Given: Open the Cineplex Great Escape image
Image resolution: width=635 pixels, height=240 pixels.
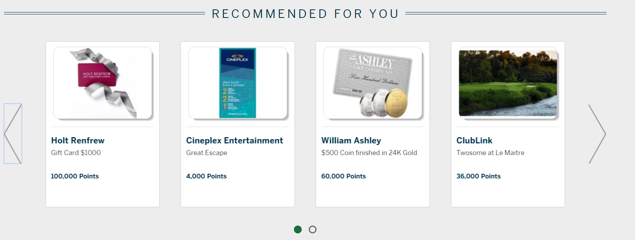Looking at the screenshot, I should tap(238, 83).
